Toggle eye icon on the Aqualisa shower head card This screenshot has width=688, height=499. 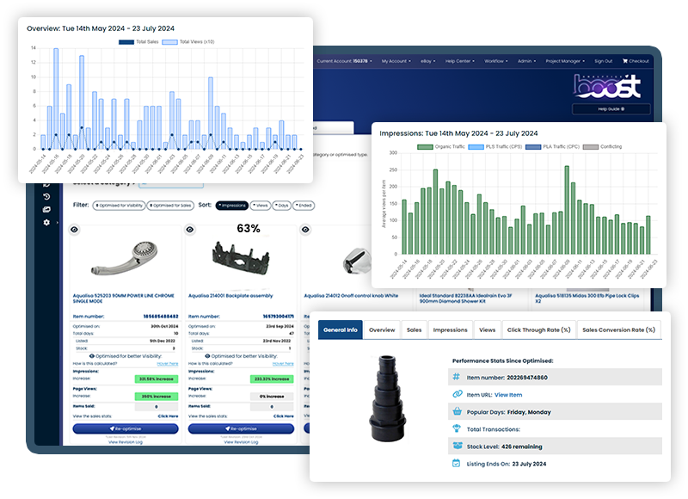(74, 230)
